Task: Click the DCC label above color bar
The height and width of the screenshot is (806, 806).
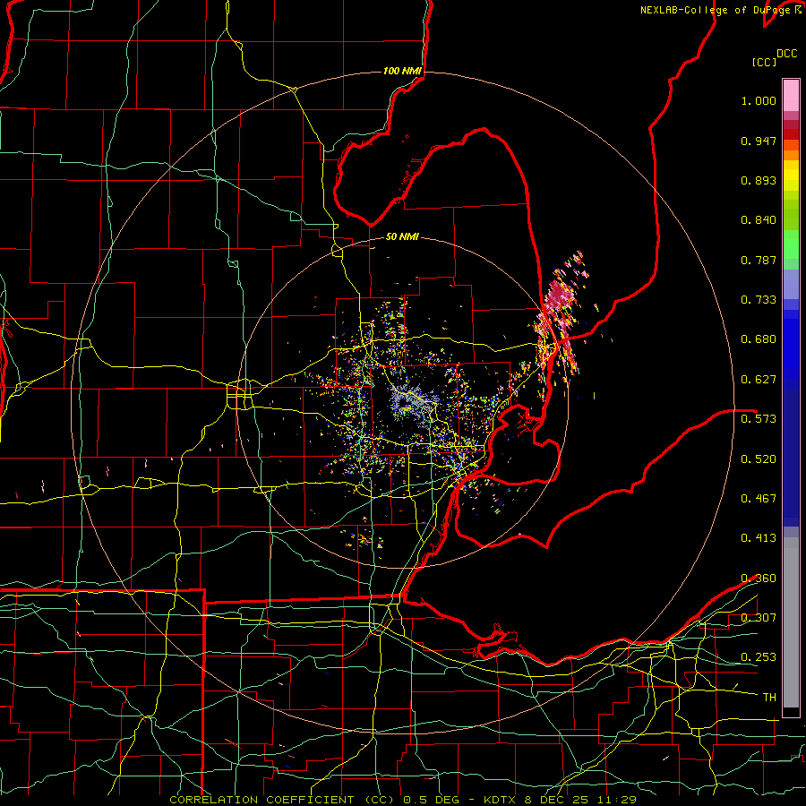Action: pyautogui.click(x=786, y=54)
